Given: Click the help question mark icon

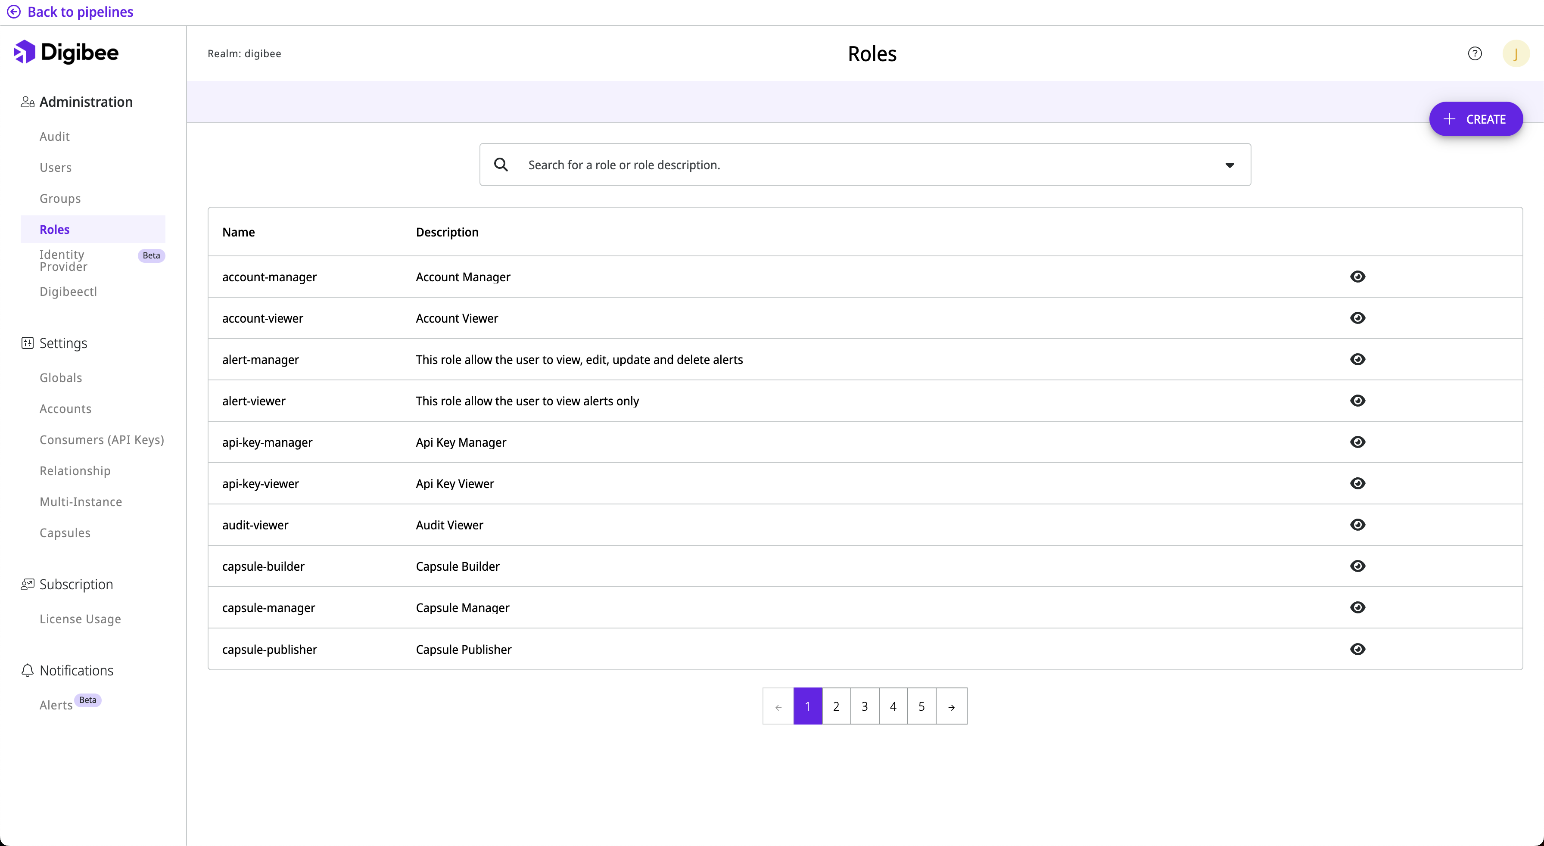Looking at the screenshot, I should [1475, 53].
